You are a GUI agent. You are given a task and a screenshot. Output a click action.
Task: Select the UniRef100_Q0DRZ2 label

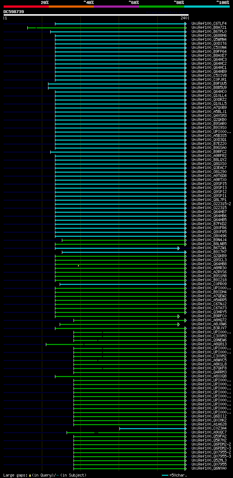pos(209,100)
